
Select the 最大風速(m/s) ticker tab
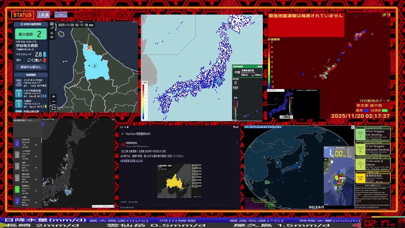coord(119,221)
